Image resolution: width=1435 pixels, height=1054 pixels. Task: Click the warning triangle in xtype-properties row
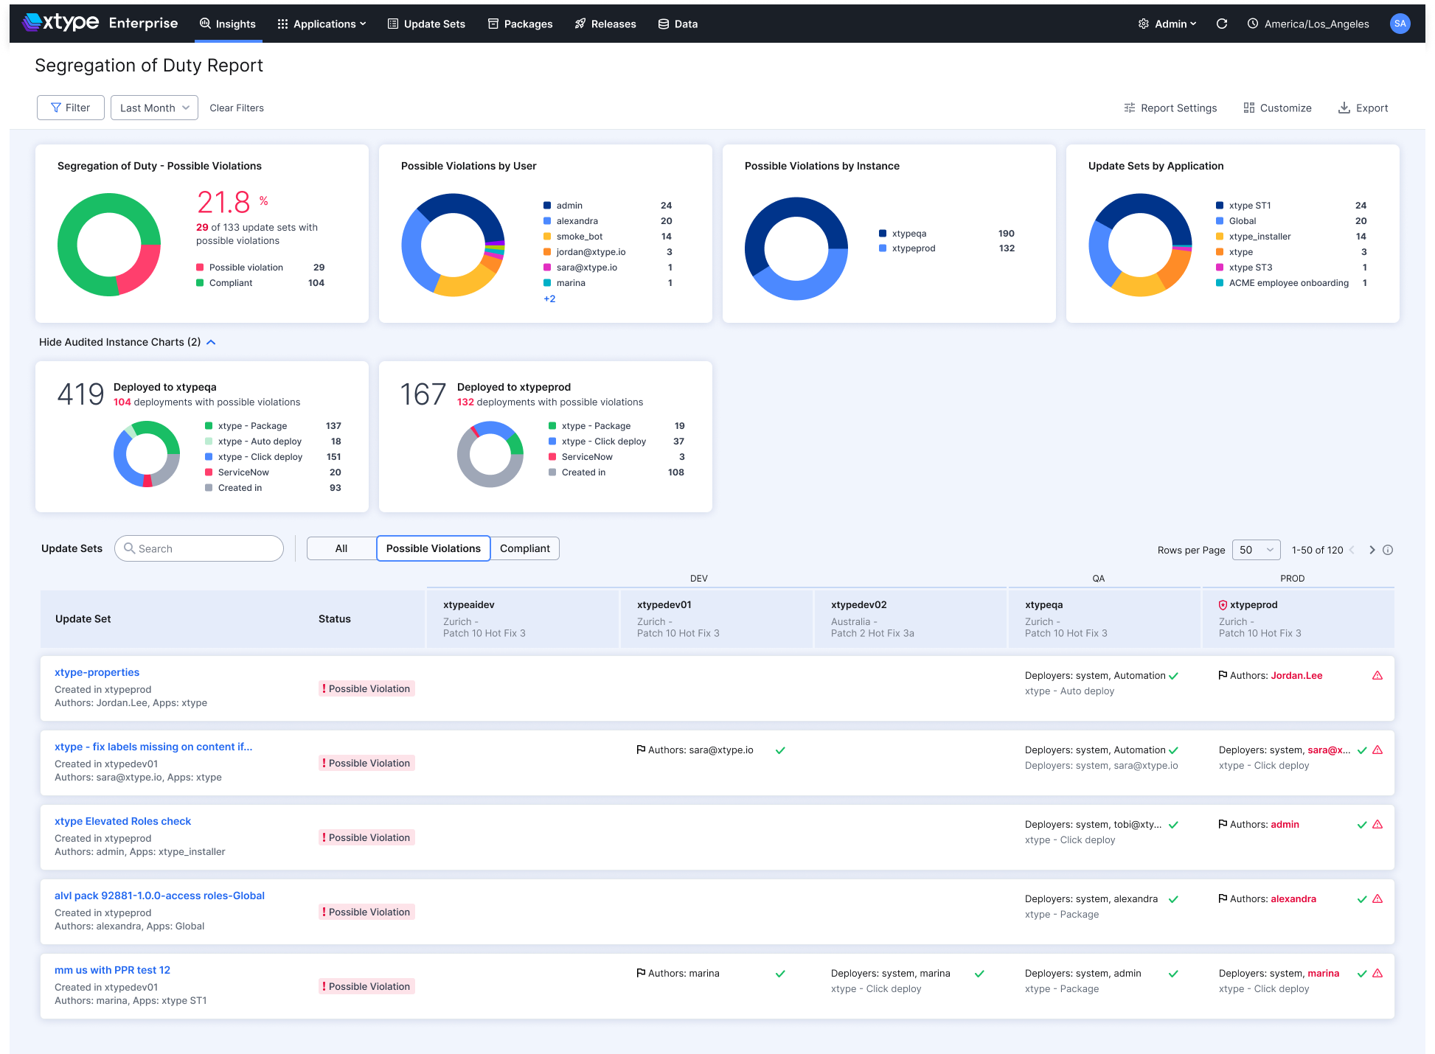click(x=1377, y=675)
